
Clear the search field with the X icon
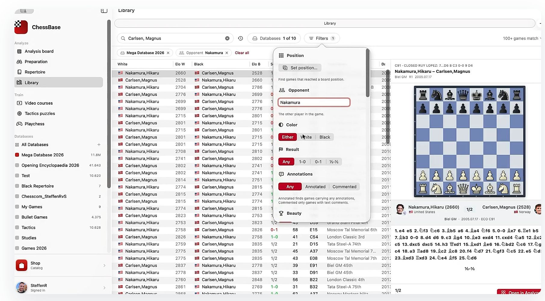click(x=227, y=38)
